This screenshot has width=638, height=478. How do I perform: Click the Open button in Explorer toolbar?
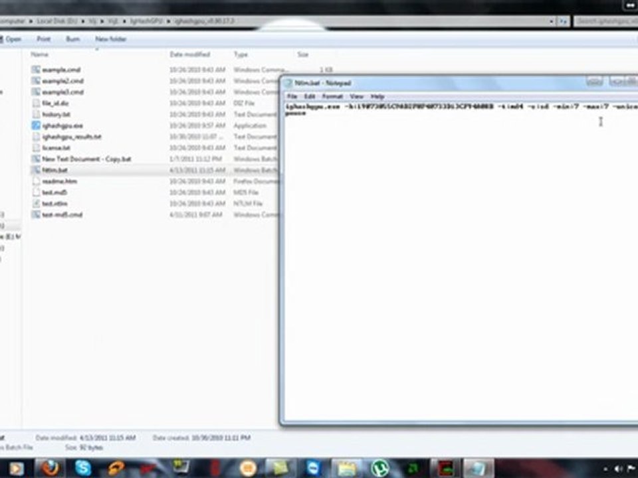11,39
